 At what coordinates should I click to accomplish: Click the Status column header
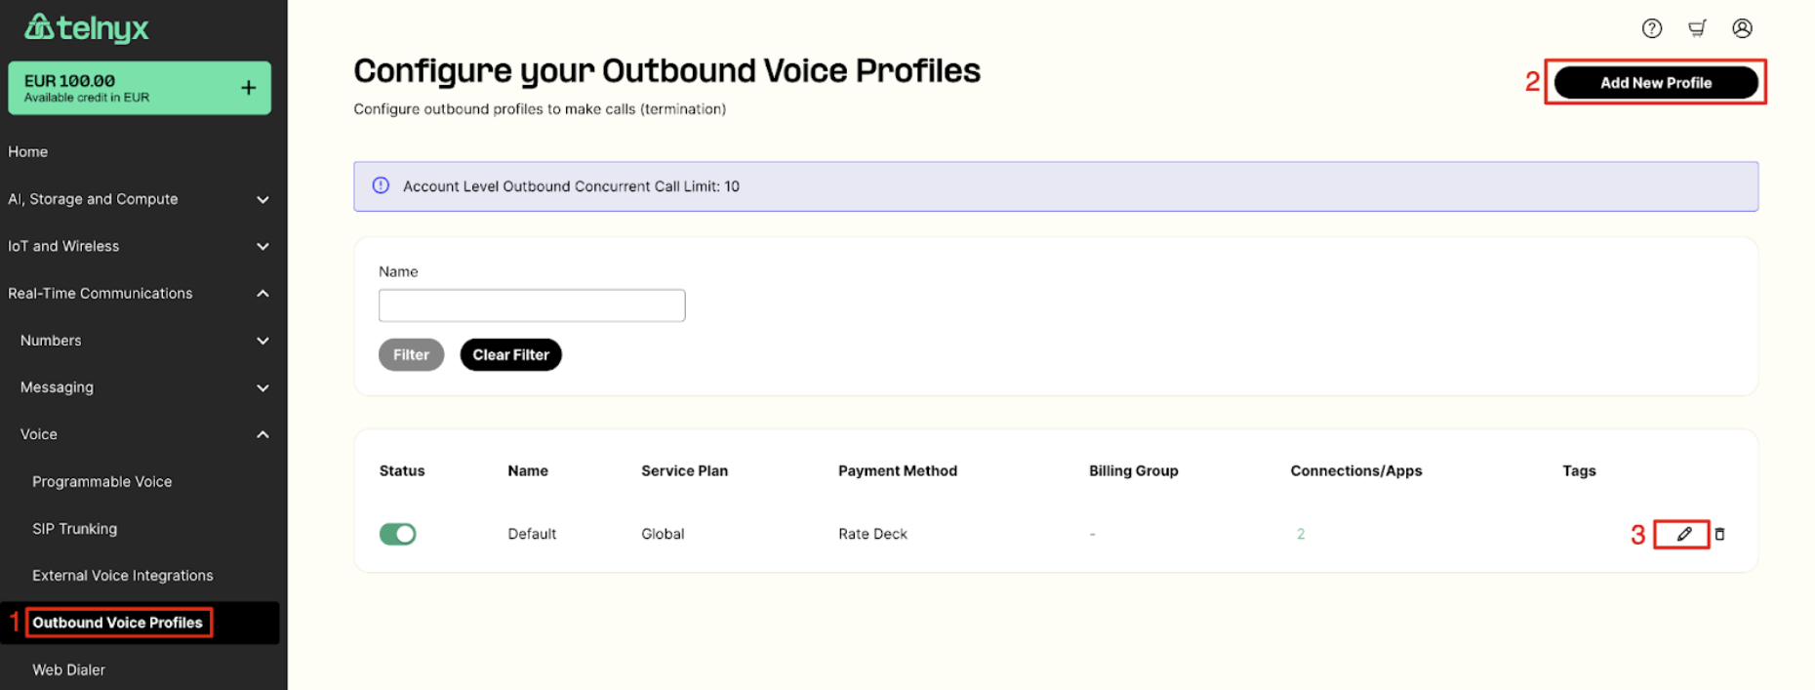click(x=402, y=470)
